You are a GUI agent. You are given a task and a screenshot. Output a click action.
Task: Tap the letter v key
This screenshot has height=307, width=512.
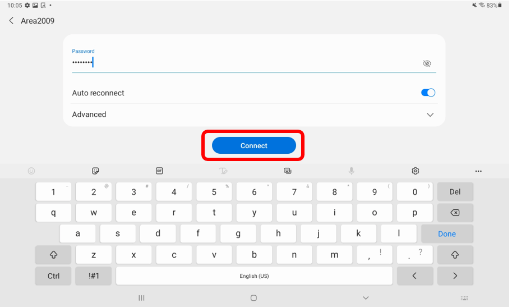coord(214,255)
